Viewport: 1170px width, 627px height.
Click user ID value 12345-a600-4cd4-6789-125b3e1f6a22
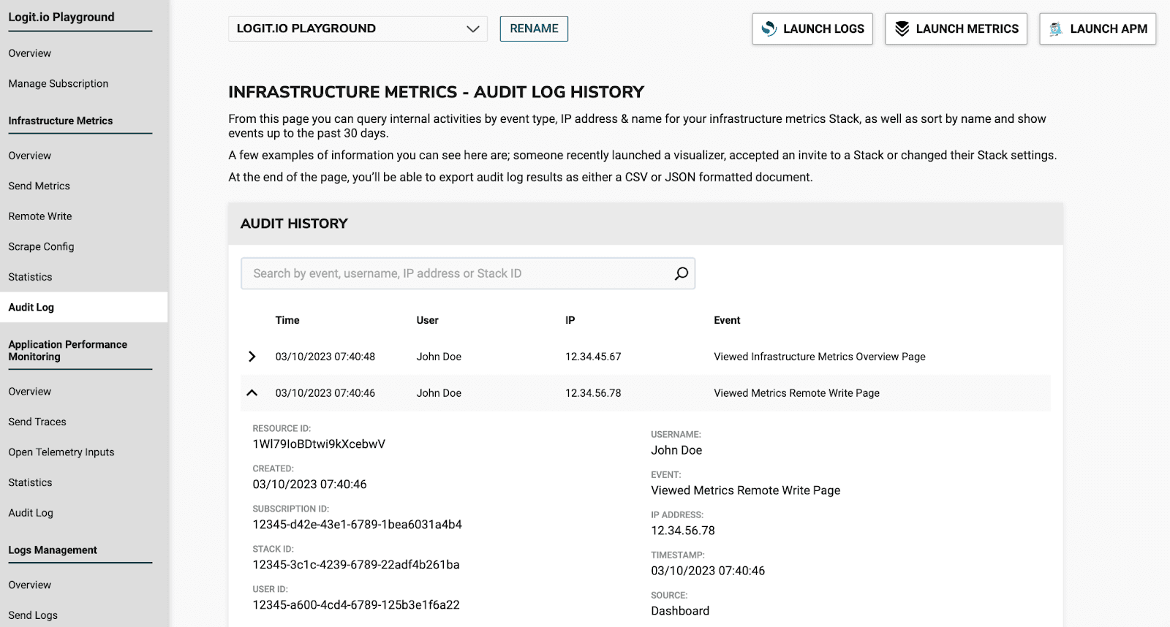(356, 604)
